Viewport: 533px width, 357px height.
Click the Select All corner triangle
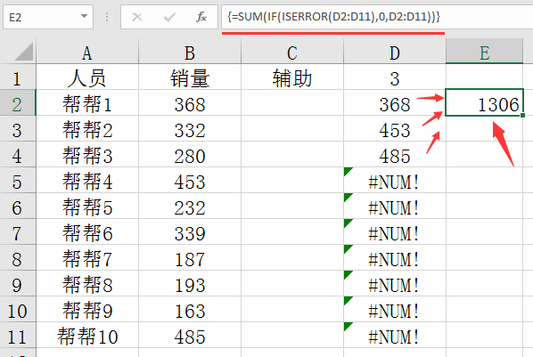point(24,52)
